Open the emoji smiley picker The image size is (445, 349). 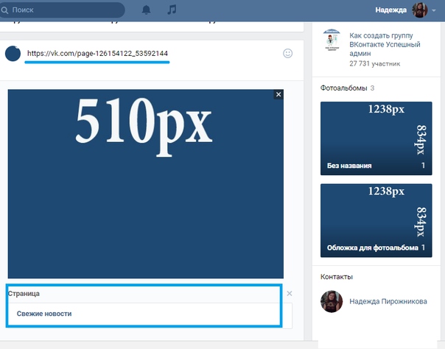pos(287,53)
